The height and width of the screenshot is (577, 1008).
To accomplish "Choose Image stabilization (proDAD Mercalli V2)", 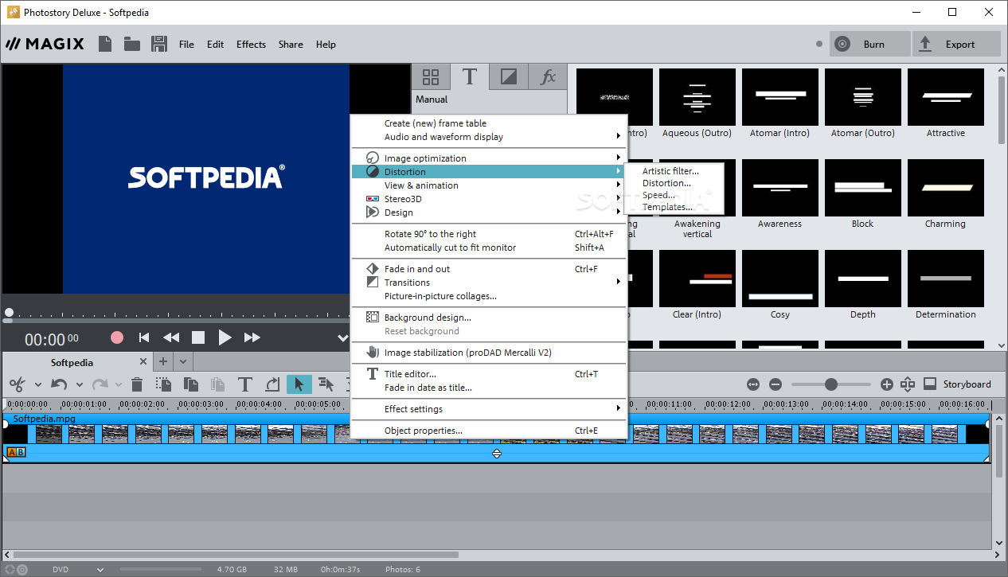I will coord(490,353).
